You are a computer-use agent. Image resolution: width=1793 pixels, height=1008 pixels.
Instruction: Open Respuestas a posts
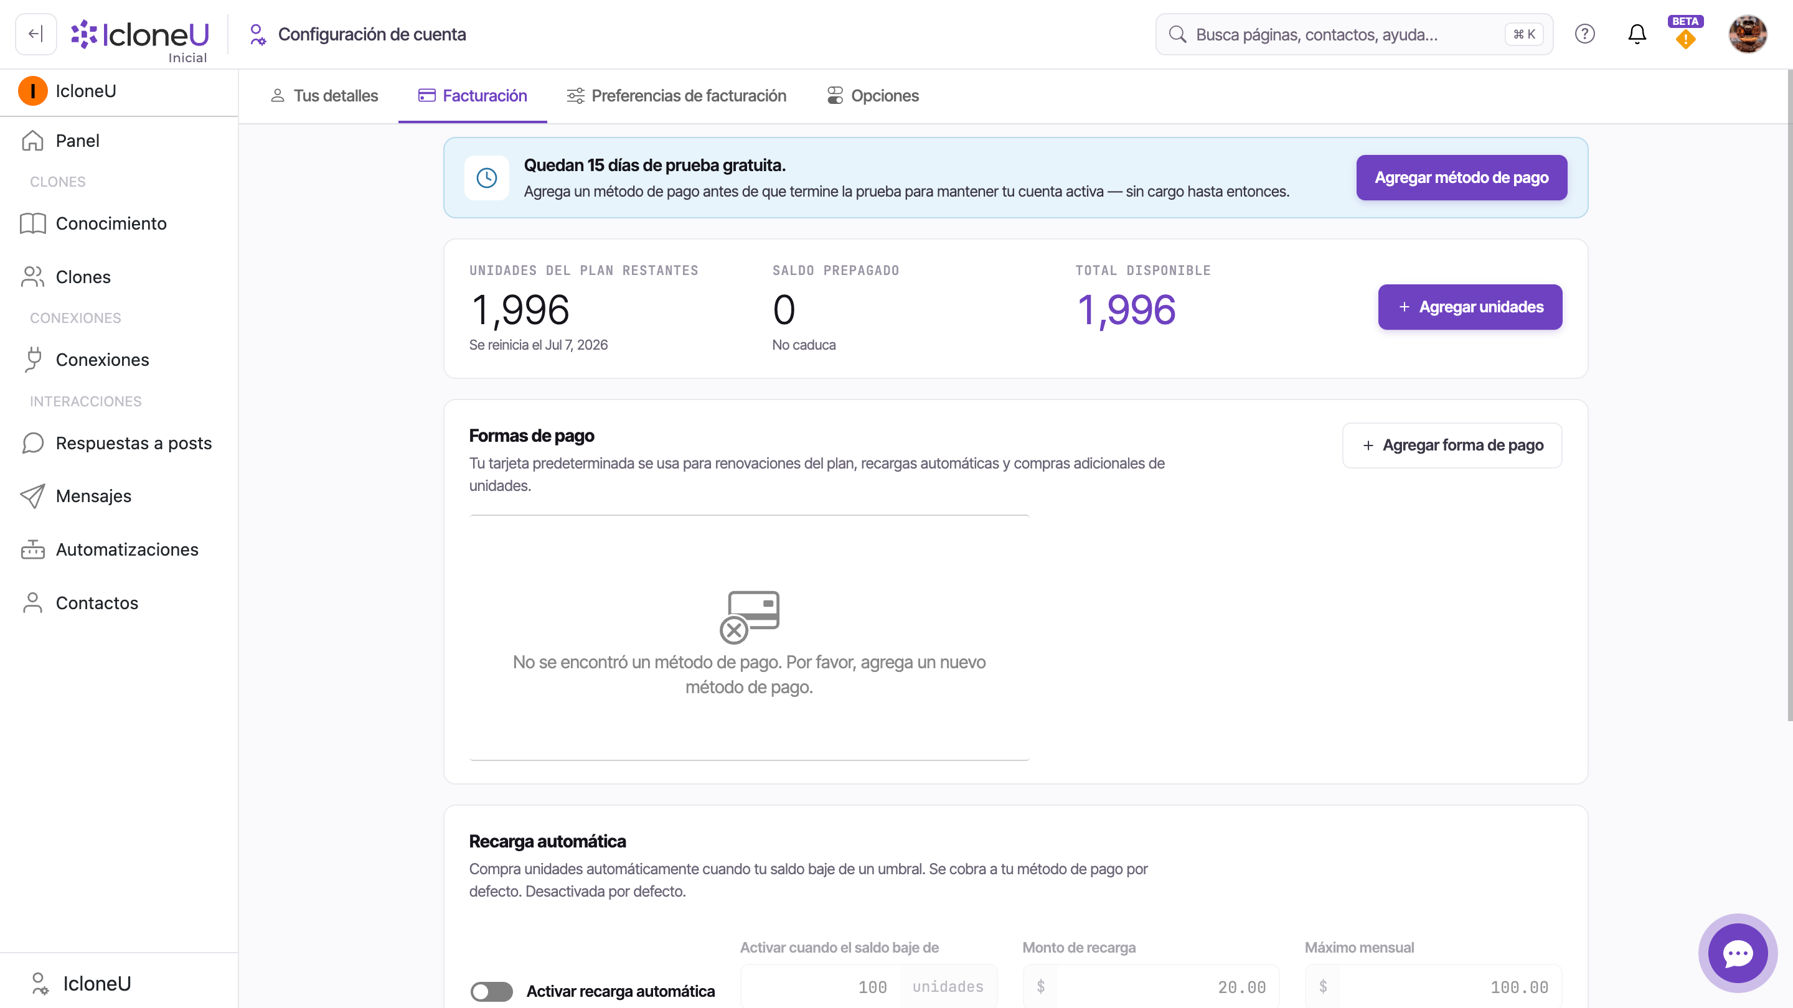119,443
